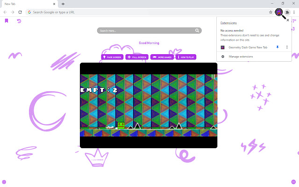Open a new browser tab with plus
The image size is (299, 187).
(63, 4)
